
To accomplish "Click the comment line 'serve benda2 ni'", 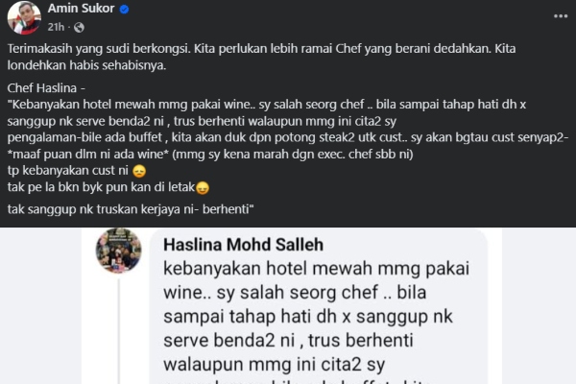I will [x=229, y=340].
